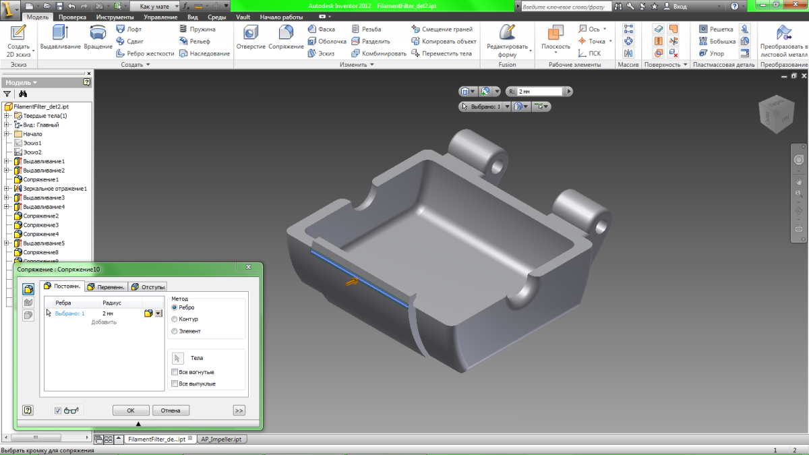Select the Контур method radio button
This screenshot has width=809, height=455.
[x=175, y=319]
